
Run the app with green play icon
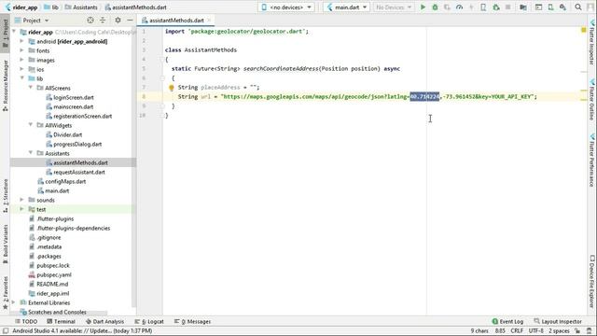tap(423, 7)
